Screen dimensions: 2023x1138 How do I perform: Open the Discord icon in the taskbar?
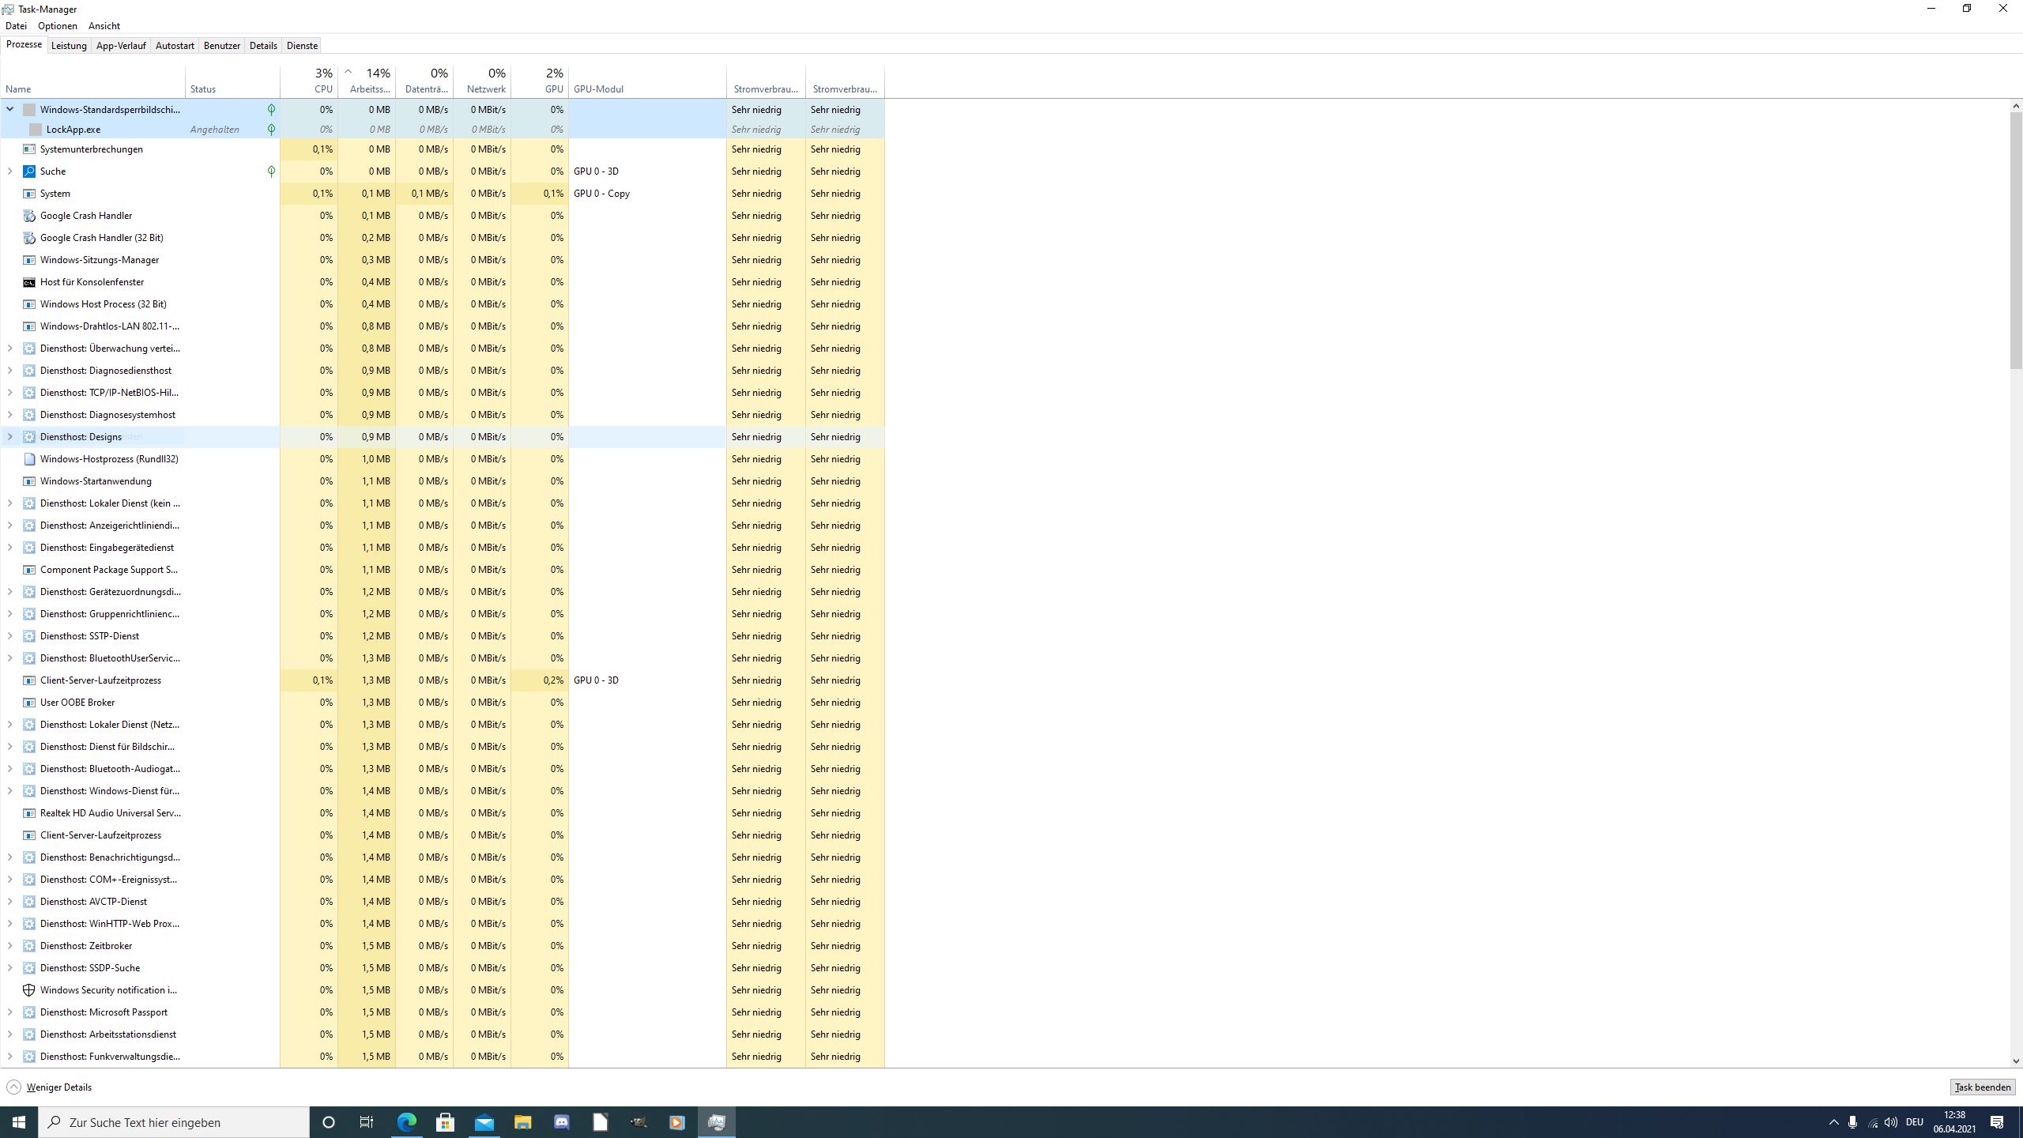(562, 1122)
